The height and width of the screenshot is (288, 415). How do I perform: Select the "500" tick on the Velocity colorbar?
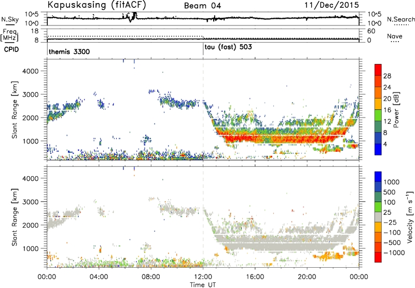(x=390, y=192)
